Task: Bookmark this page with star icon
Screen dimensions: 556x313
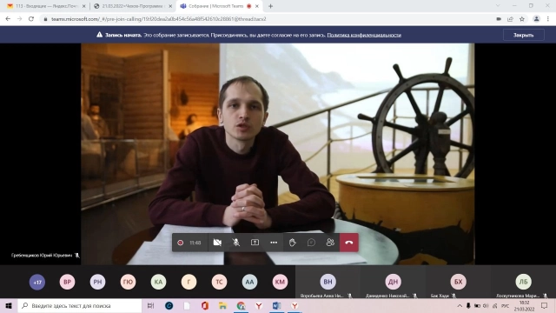Action: pyautogui.click(x=522, y=19)
